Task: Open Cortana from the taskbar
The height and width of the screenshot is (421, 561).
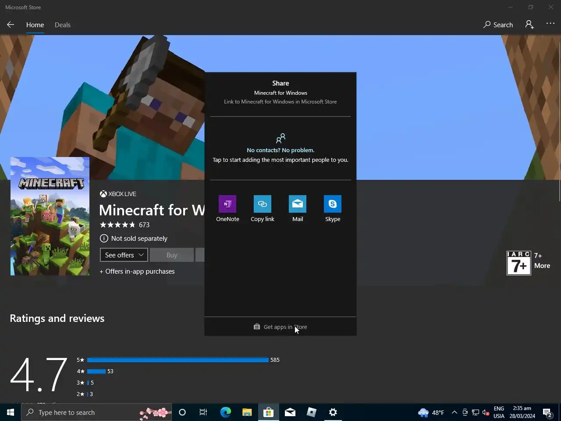Action: pos(182,412)
